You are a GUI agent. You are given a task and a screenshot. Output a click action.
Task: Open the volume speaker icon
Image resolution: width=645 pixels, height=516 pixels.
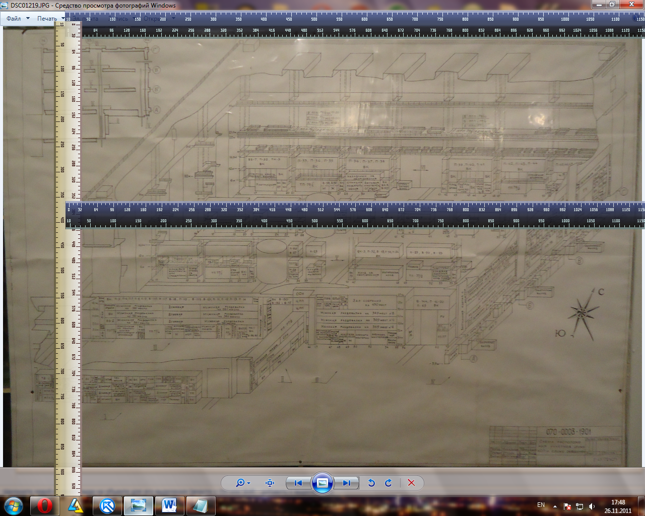point(592,506)
